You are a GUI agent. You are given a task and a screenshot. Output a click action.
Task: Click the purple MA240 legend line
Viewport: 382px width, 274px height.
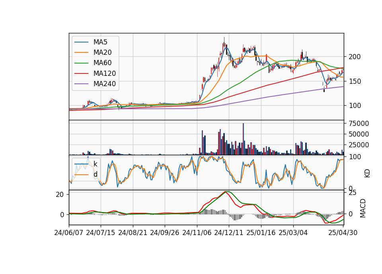[81, 84]
